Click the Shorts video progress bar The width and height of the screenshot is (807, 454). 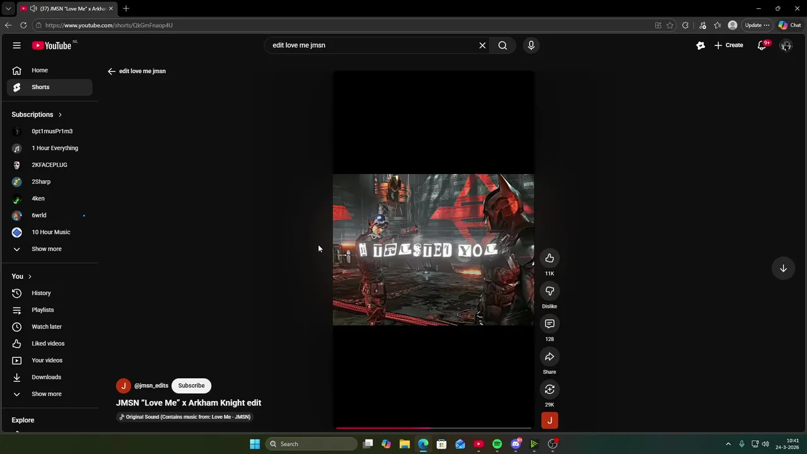[433, 428]
